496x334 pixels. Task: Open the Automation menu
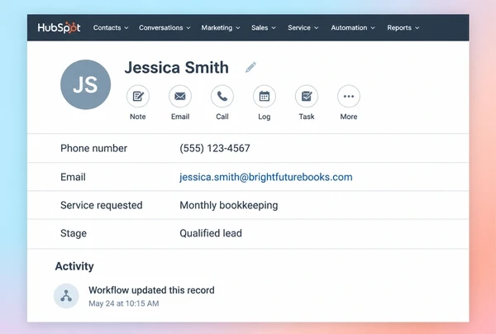[353, 28]
